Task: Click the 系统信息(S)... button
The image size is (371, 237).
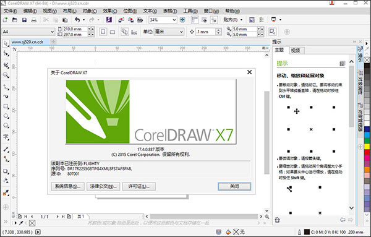Action: point(67,186)
